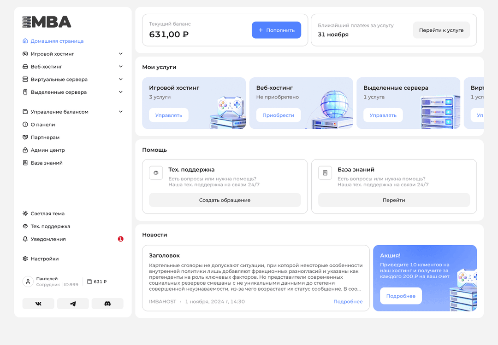Click the user avatar icon for Пантелей

28,282
